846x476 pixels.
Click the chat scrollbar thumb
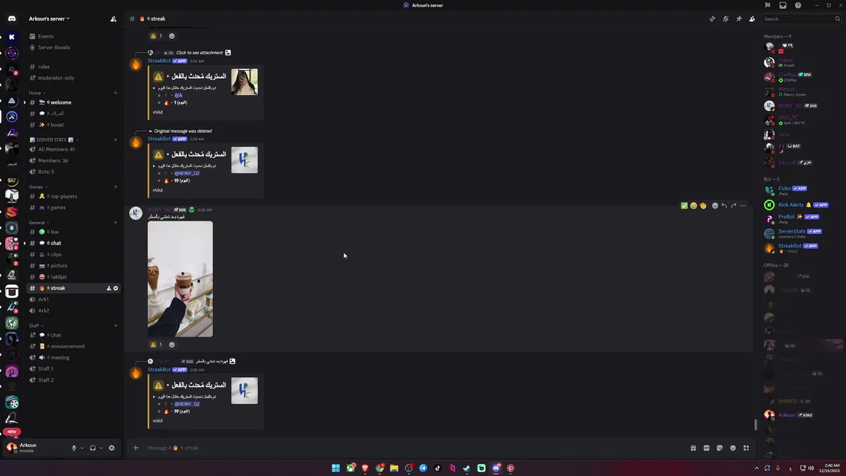pyautogui.click(x=756, y=425)
